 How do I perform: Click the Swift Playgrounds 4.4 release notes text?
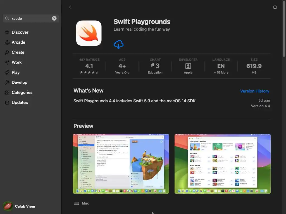pos(135,101)
